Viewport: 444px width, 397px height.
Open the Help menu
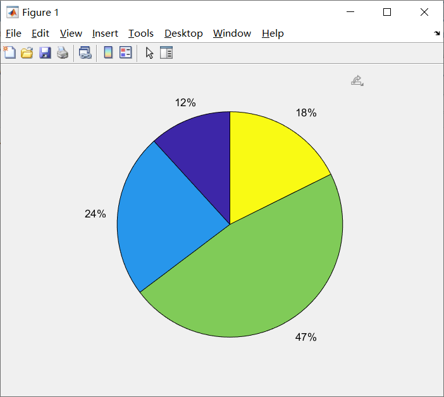[273, 34]
